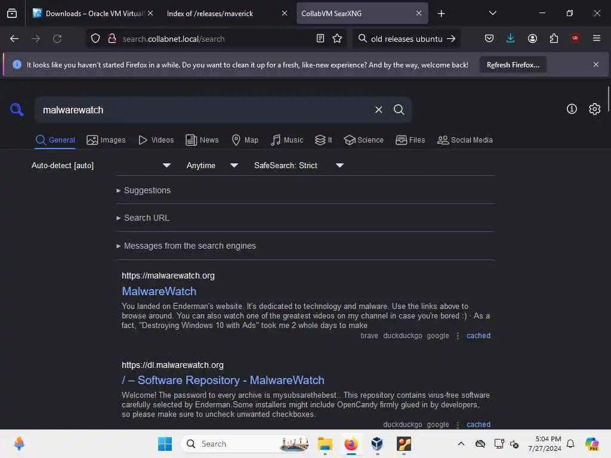Viewport: 611px width, 458px height.
Task: Open cached copy of dl.malwarewatch.org result
Action: 479,425
